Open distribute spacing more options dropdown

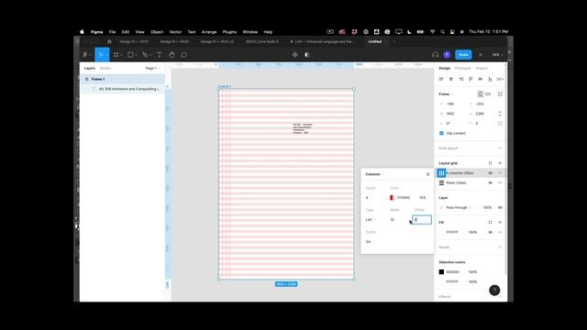coord(500,79)
